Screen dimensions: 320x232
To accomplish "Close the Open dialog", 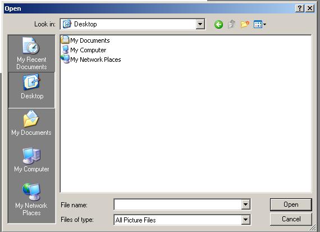I will pos(310,8).
